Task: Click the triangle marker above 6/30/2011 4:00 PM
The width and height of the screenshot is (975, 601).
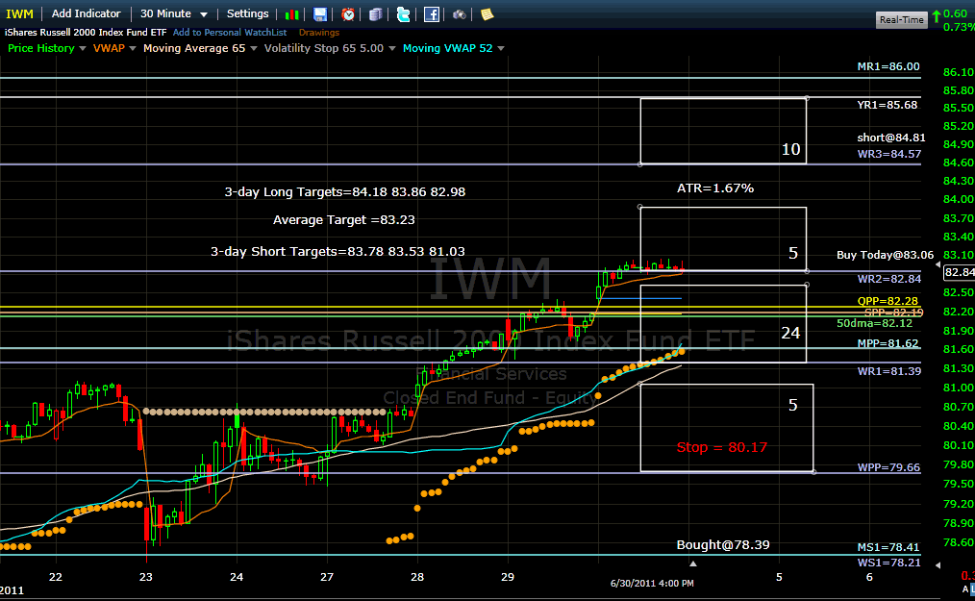Action: coord(692,563)
